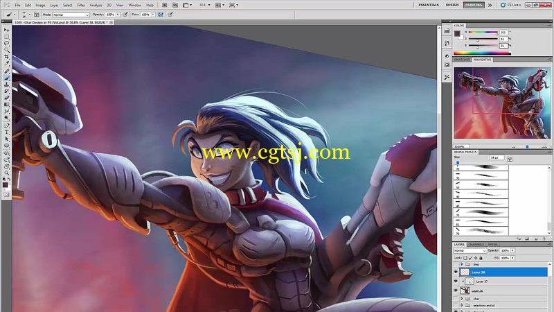Screen dimensions: 554x312
Task: Select the Rectangular Marquee tool
Action: click(x=6, y=37)
